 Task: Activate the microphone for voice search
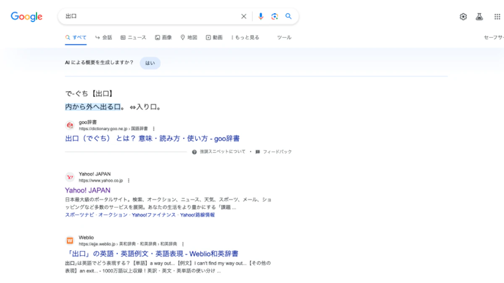(260, 16)
